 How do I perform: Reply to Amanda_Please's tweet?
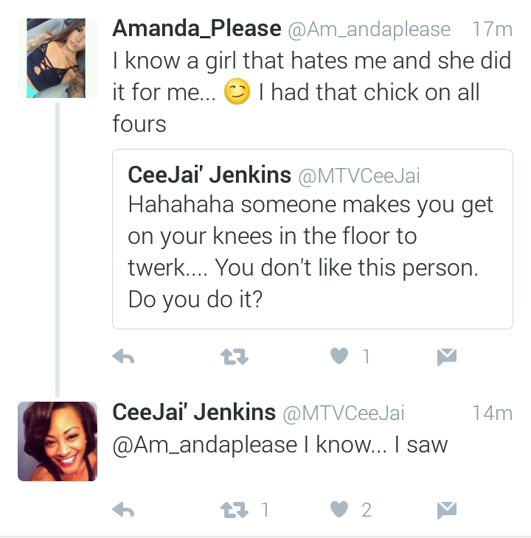[123, 357]
